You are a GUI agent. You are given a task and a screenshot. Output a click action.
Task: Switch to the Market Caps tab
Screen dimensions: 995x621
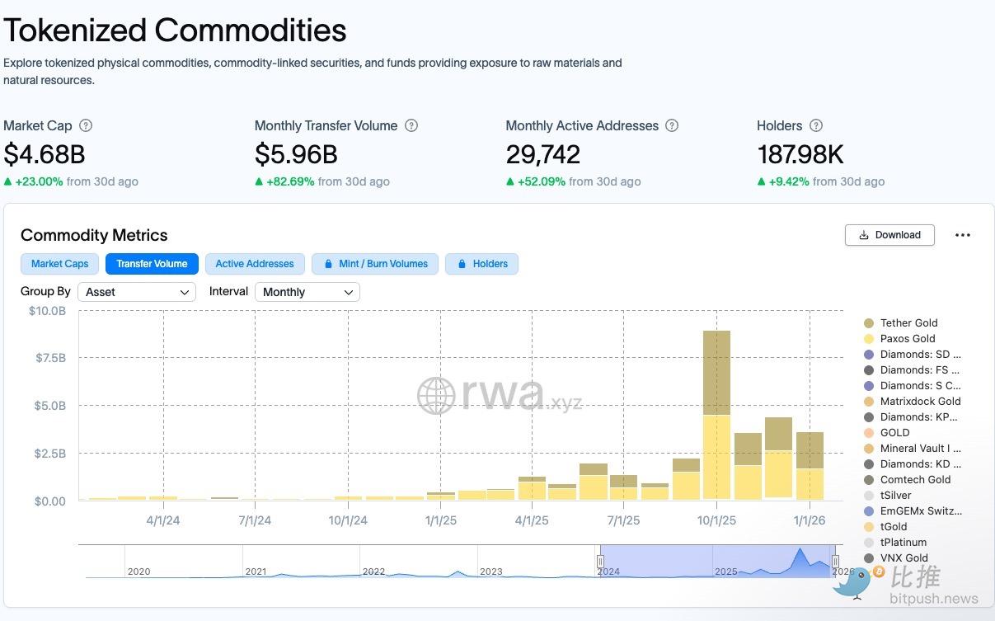(x=59, y=264)
